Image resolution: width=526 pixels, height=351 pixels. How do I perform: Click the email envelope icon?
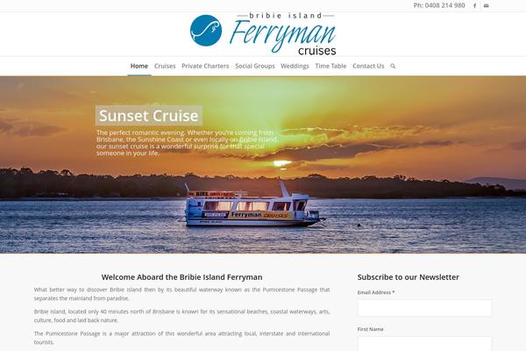click(x=486, y=6)
